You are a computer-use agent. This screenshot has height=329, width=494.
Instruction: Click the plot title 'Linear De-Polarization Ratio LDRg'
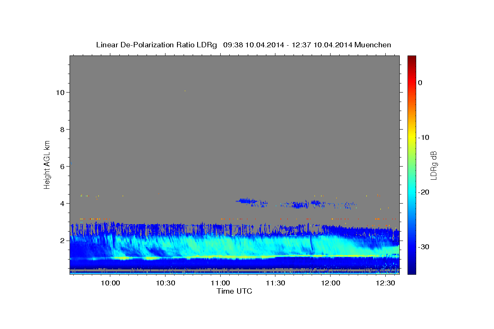[156, 45]
